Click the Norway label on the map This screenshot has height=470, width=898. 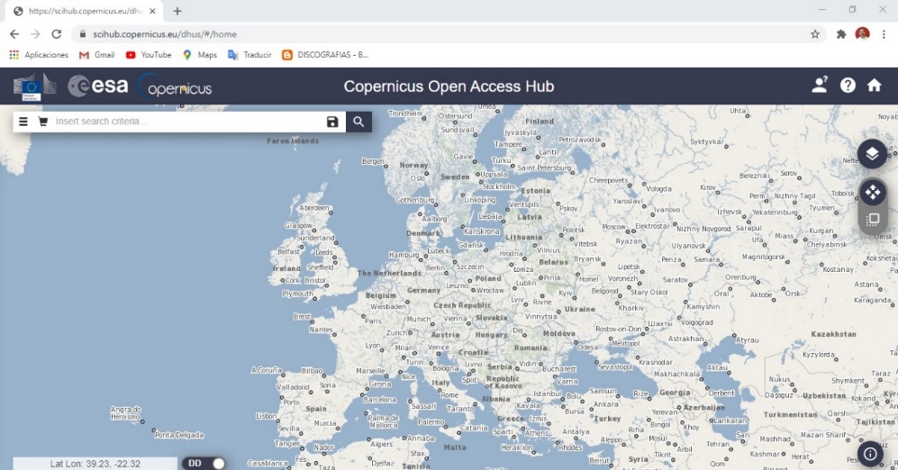tap(413, 165)
